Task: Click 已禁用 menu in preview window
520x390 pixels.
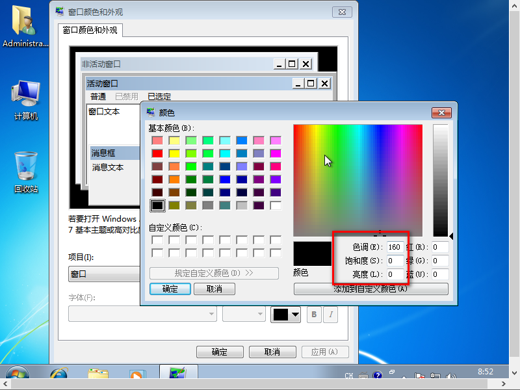Action: 126,96
